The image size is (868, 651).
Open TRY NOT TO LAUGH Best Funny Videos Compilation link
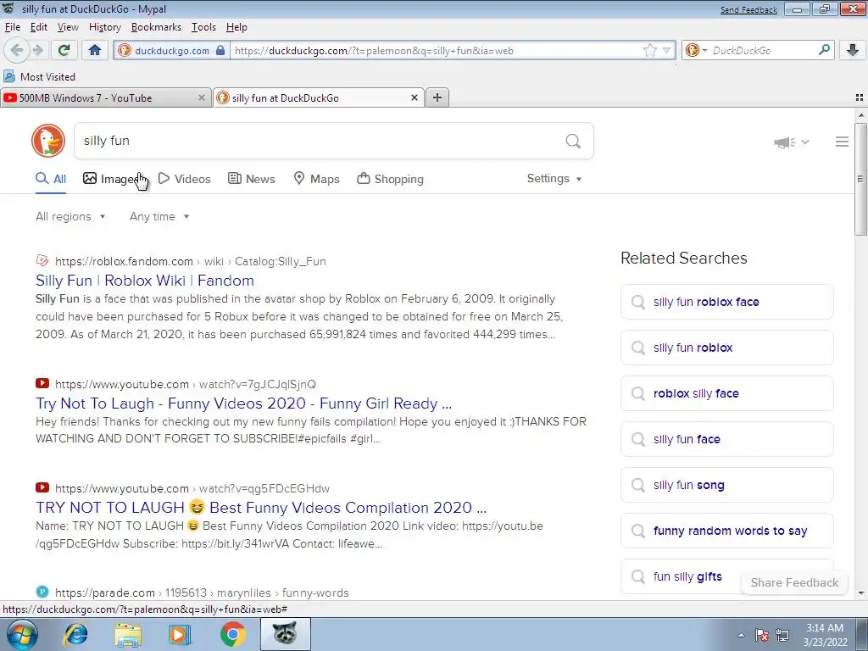261,508
